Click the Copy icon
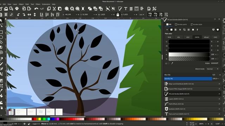Image resolution: width=225 pixels, height=126 pixels. tap(49, 9)
